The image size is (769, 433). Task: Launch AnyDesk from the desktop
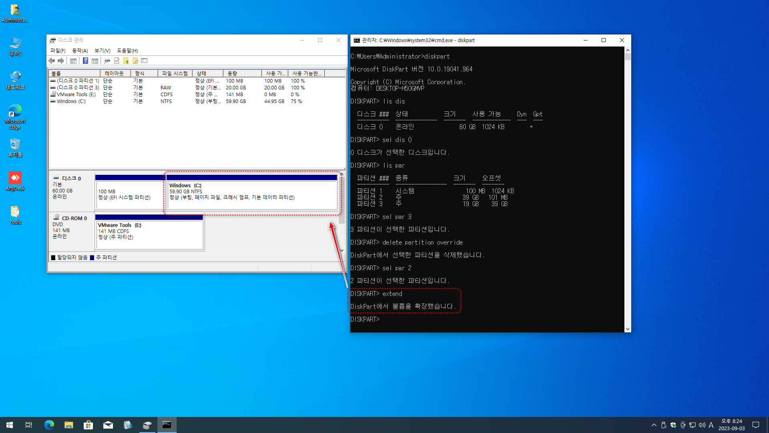click(x=15, y=182)
